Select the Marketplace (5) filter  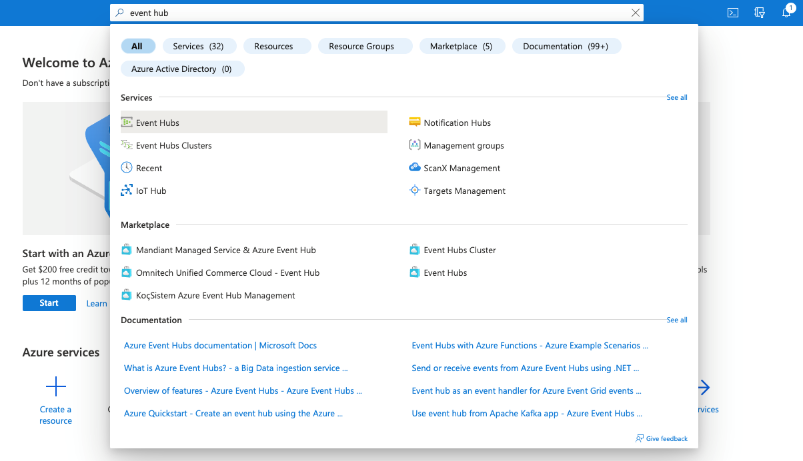(x=461, y=46)
